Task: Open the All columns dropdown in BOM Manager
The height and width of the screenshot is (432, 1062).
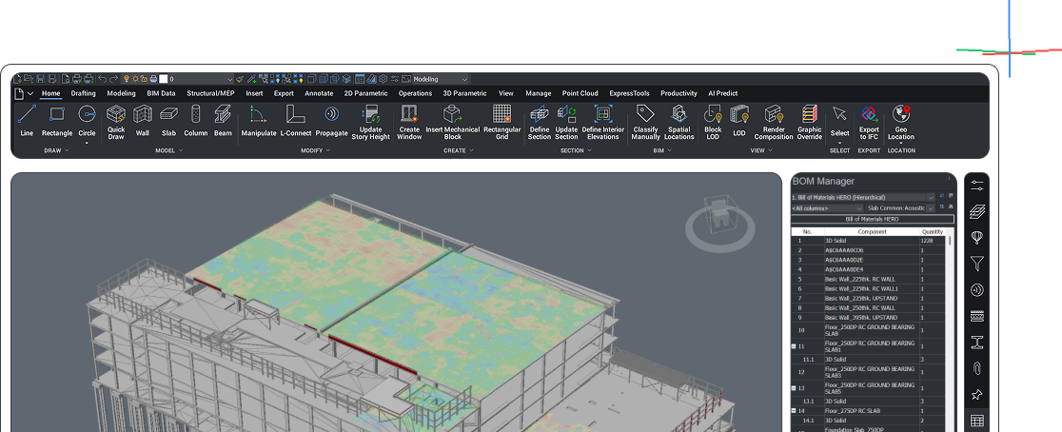Action: pyautogui.click(x=827, y=207)
